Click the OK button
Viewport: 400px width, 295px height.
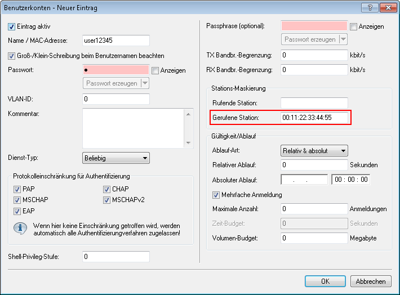[325, 281]
